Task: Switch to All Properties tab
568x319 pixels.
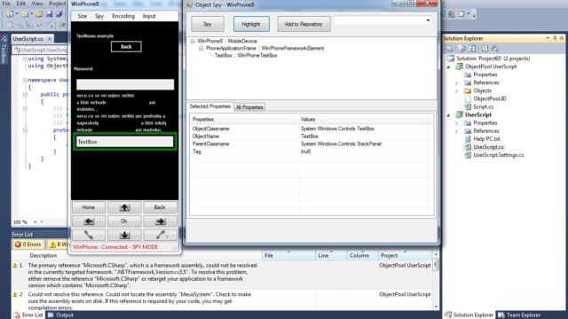Action: tap(249, 107)
